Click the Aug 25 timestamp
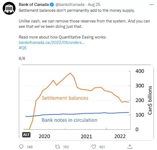 94,5
